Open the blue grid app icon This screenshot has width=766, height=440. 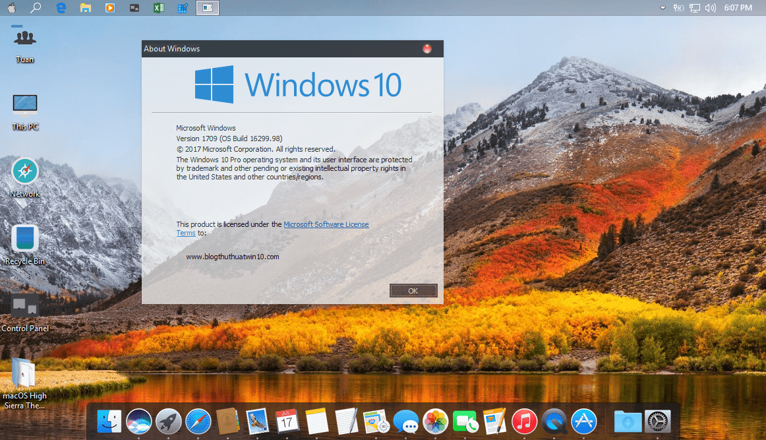[x=183, y=8]
